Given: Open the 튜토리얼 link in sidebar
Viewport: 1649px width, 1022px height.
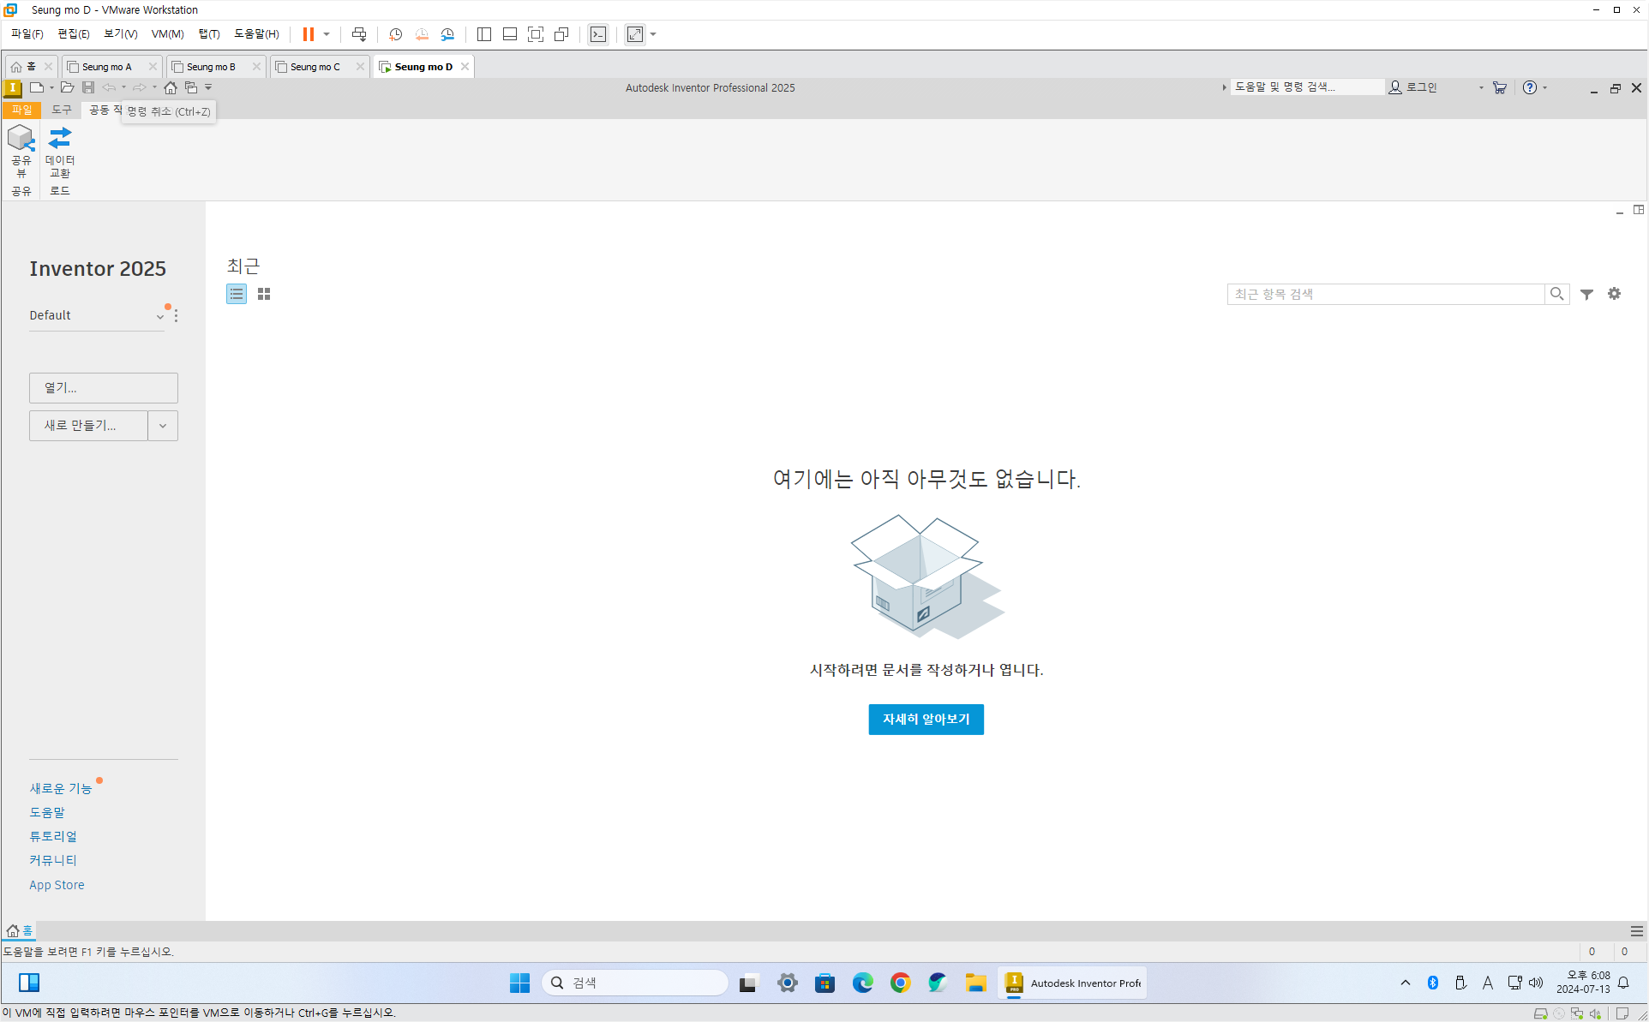Looking at the screenshot, I should pos(53,836).
